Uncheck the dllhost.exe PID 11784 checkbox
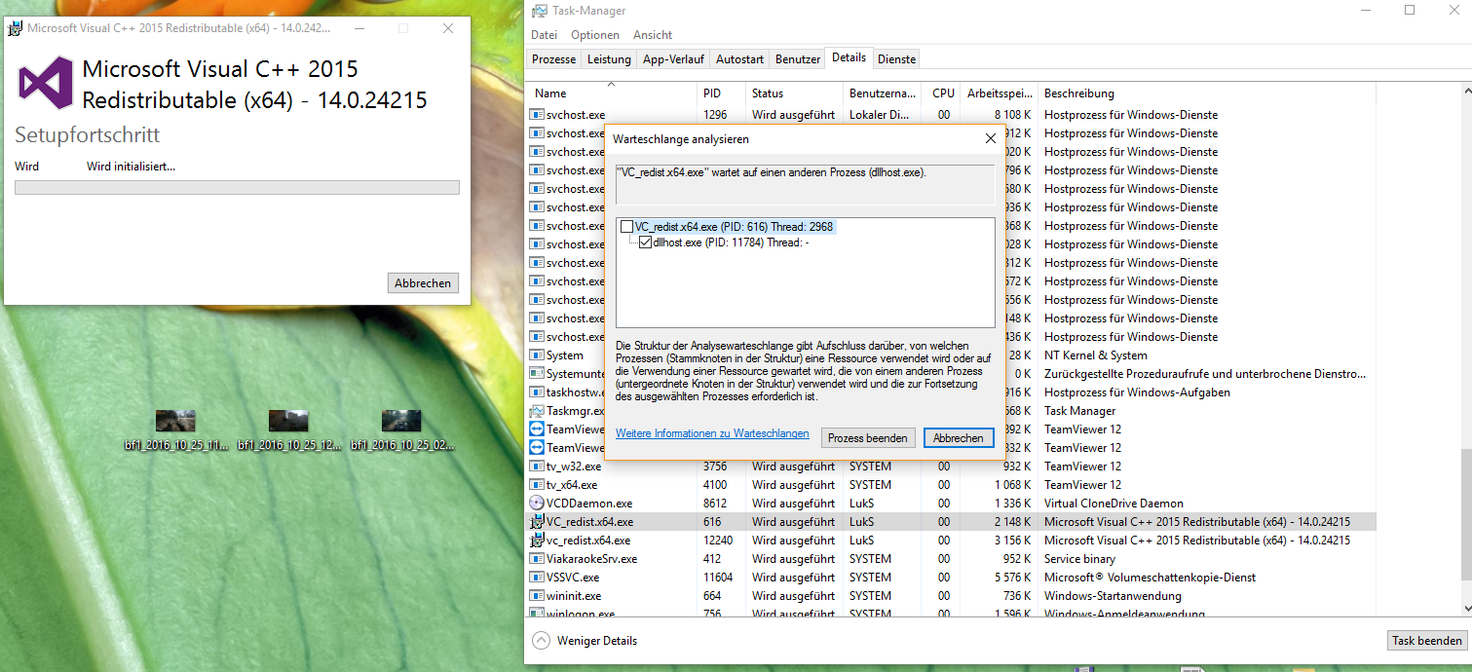This screenshot has height=672, width=1472. [645, 243]
